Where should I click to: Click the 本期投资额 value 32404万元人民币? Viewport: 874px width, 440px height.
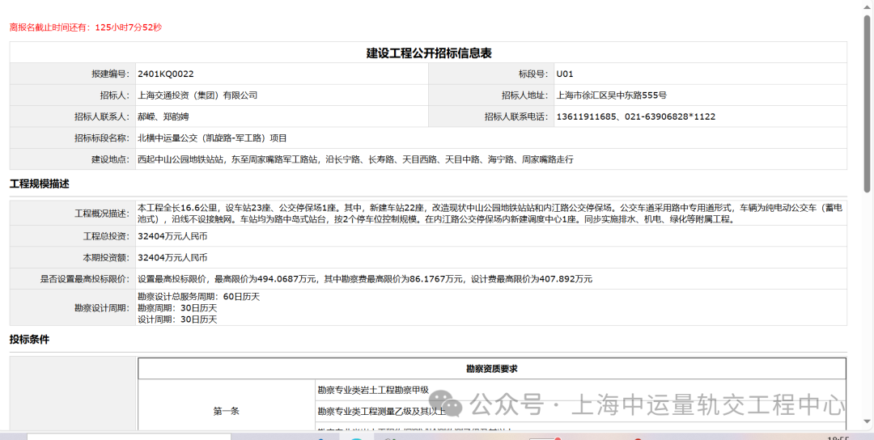[172, 257]
